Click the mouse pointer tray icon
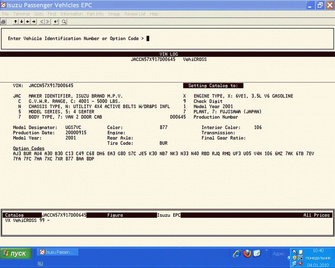 tap(295, 252)
